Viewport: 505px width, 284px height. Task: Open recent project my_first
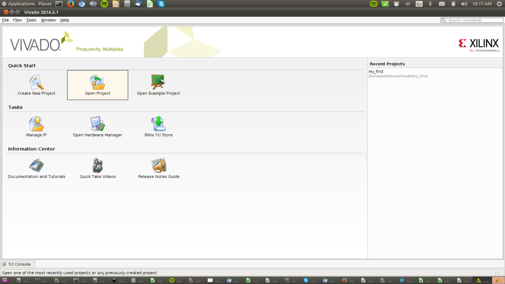pos(376,71)
